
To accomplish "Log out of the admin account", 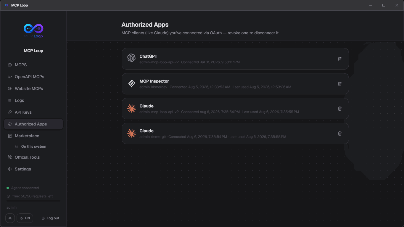I will click(x=51, y=218).
